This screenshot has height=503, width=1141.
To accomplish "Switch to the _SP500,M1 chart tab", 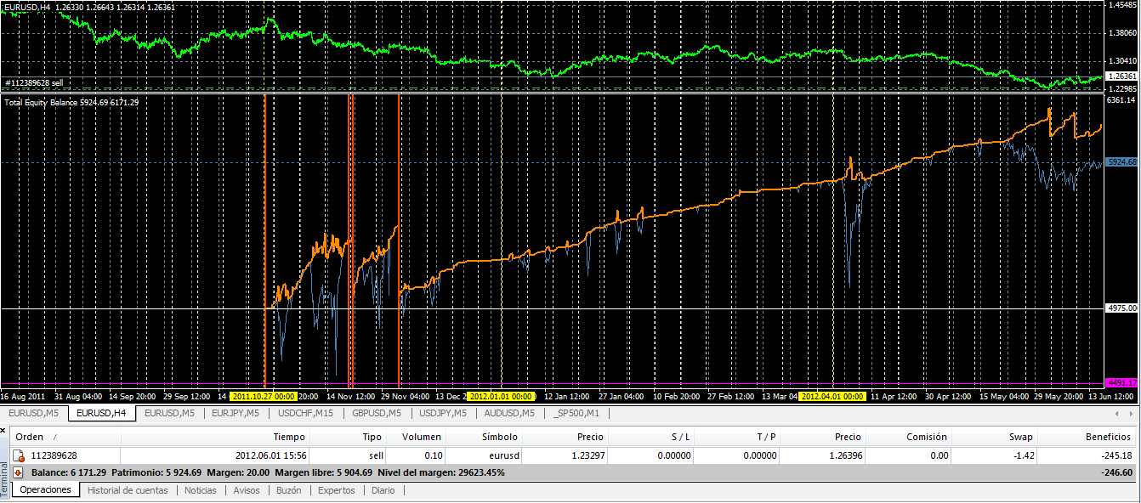I will pyautogui.click(x=576, y=414).
